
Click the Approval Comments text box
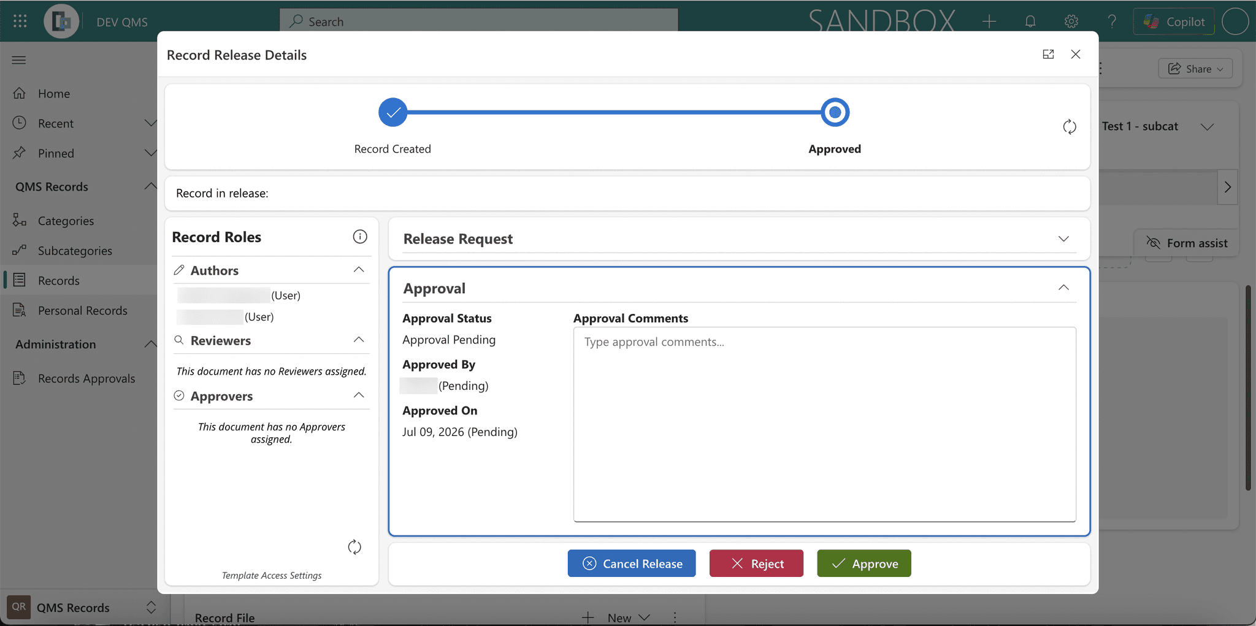tap(825, 424)
